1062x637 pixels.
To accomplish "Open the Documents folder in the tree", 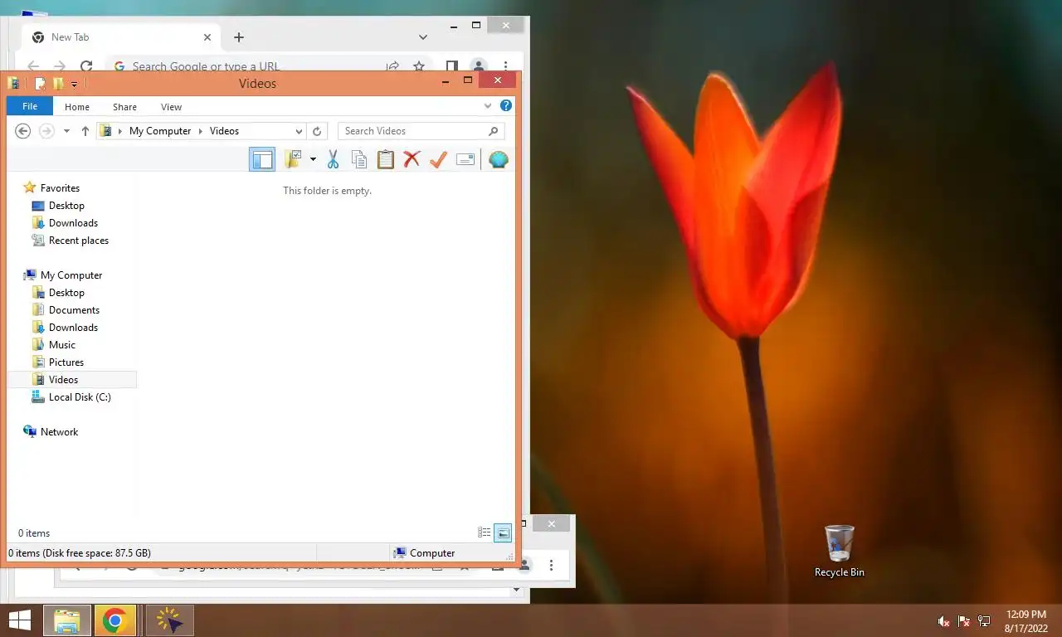I will pyautogui.click(x=74, y=310).
